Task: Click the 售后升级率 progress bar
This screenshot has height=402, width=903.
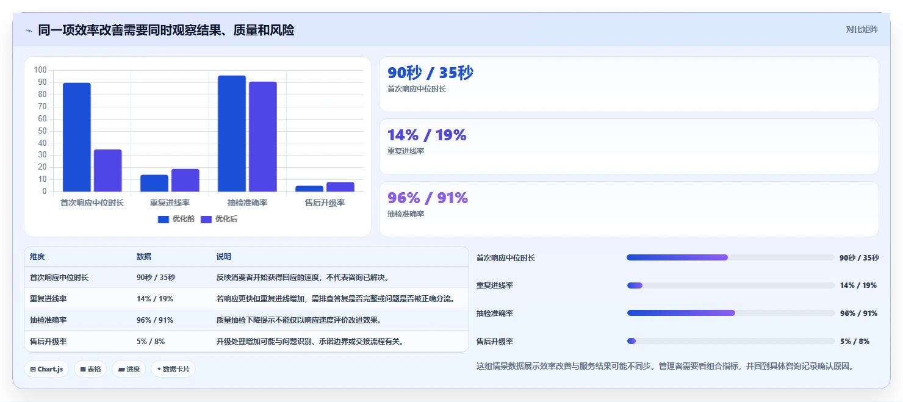Action: [730, 341]
